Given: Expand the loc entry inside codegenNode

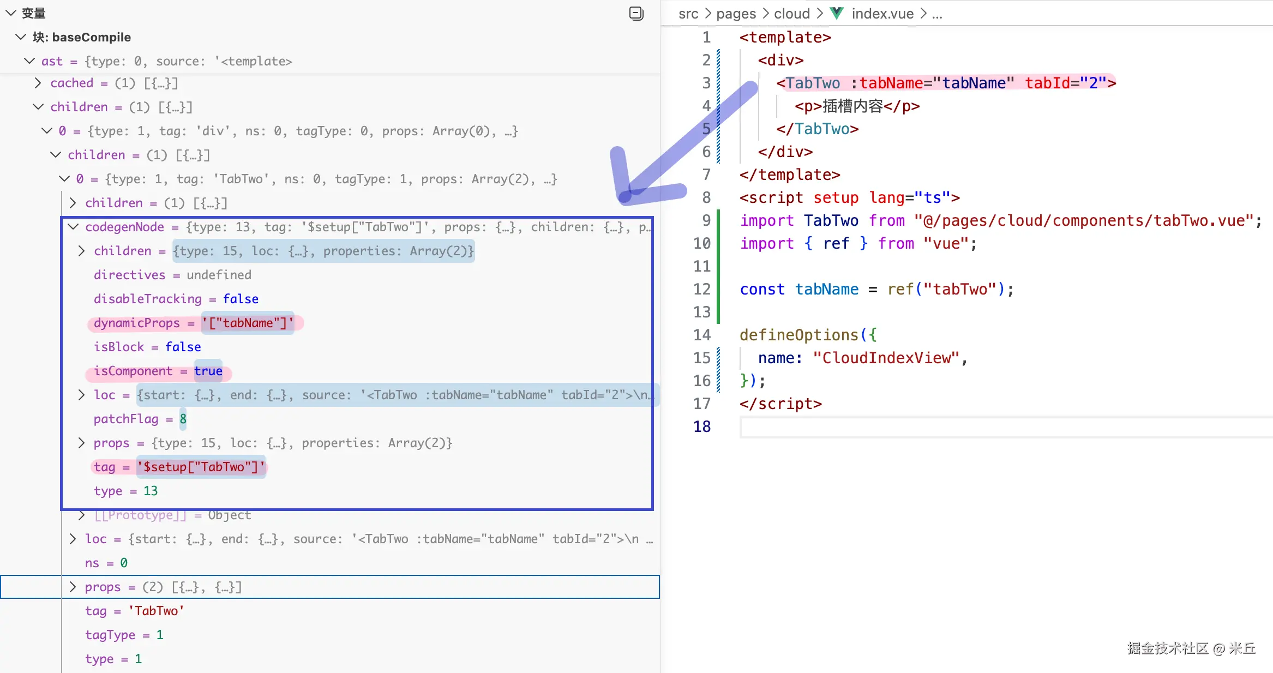Looking at the screenshot, I should coord(81,395).
